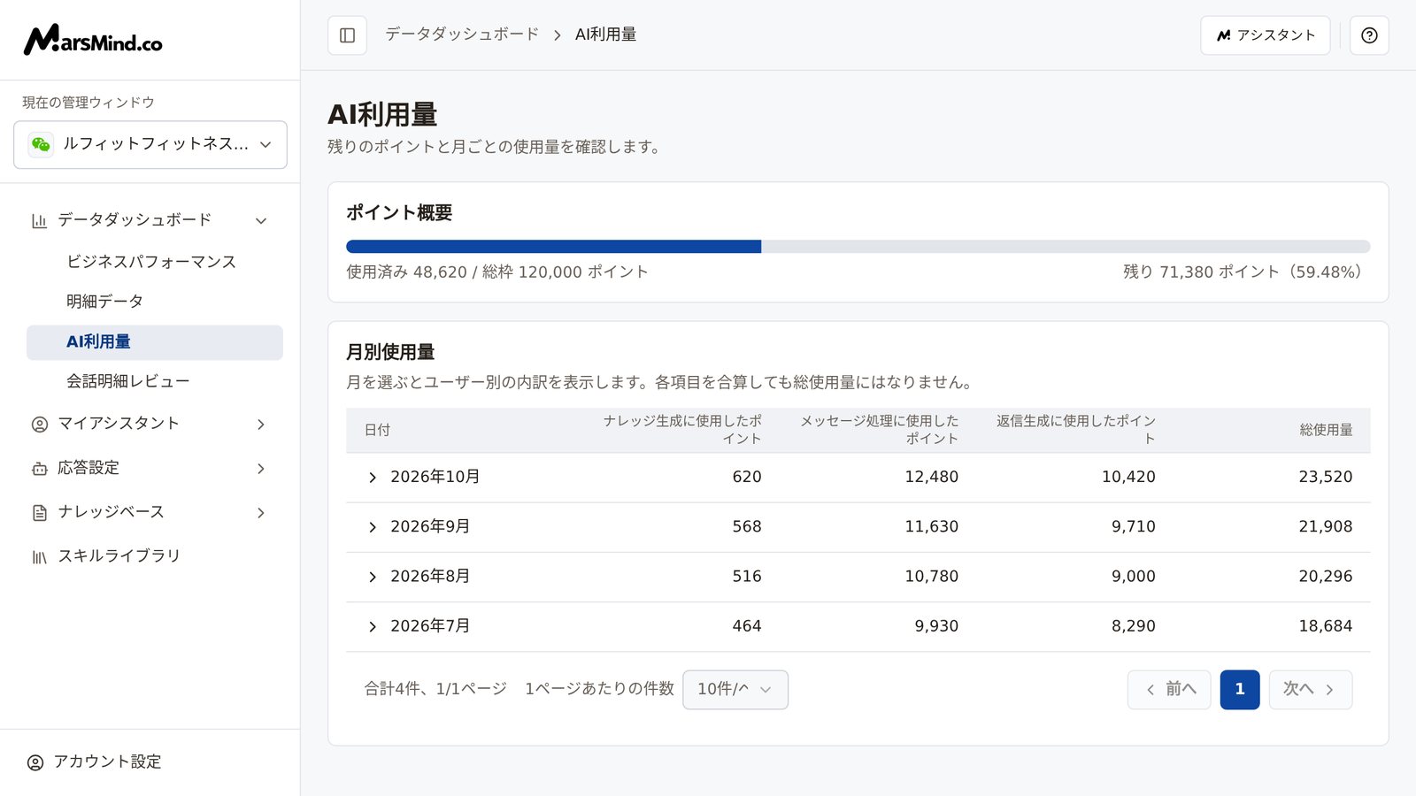Expand the 2026年8月 row
The image size is (1416, 796).
[373, 577]
